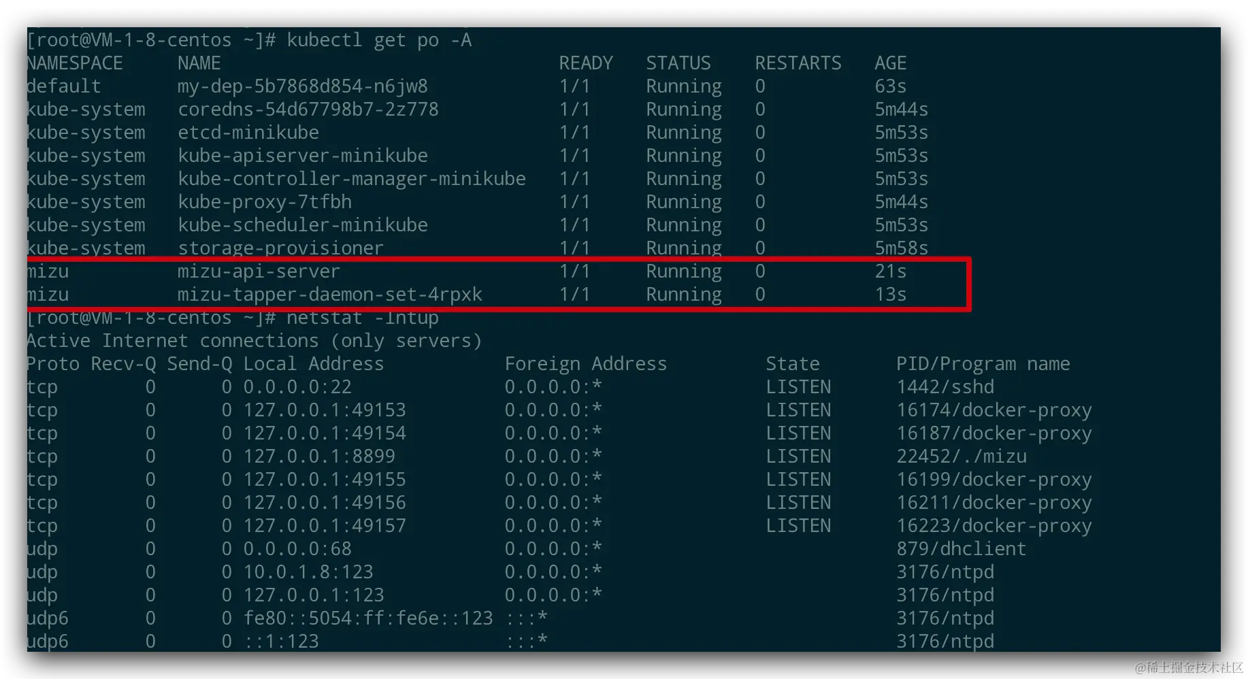Click age value 21s for mizu-api-server

pyautogui.click(x=891, y=271)
